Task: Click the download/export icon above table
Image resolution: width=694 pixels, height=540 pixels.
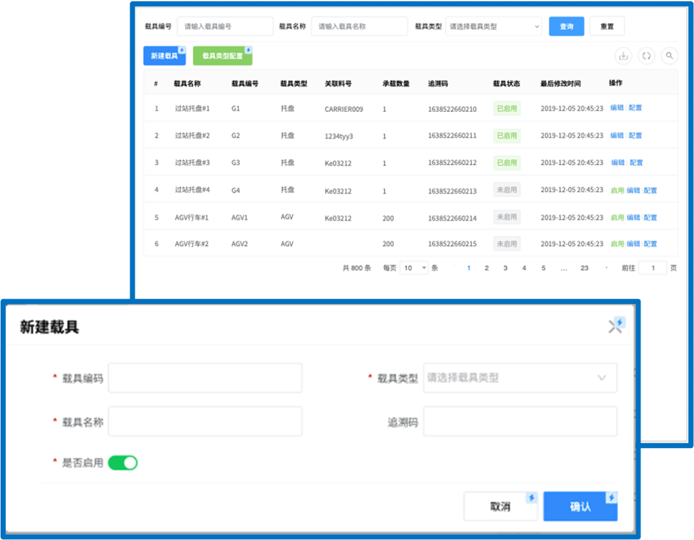Action: (623, 56)
